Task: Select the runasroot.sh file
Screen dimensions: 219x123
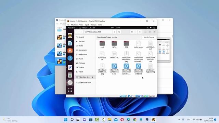Action: [x=102, y=56]
